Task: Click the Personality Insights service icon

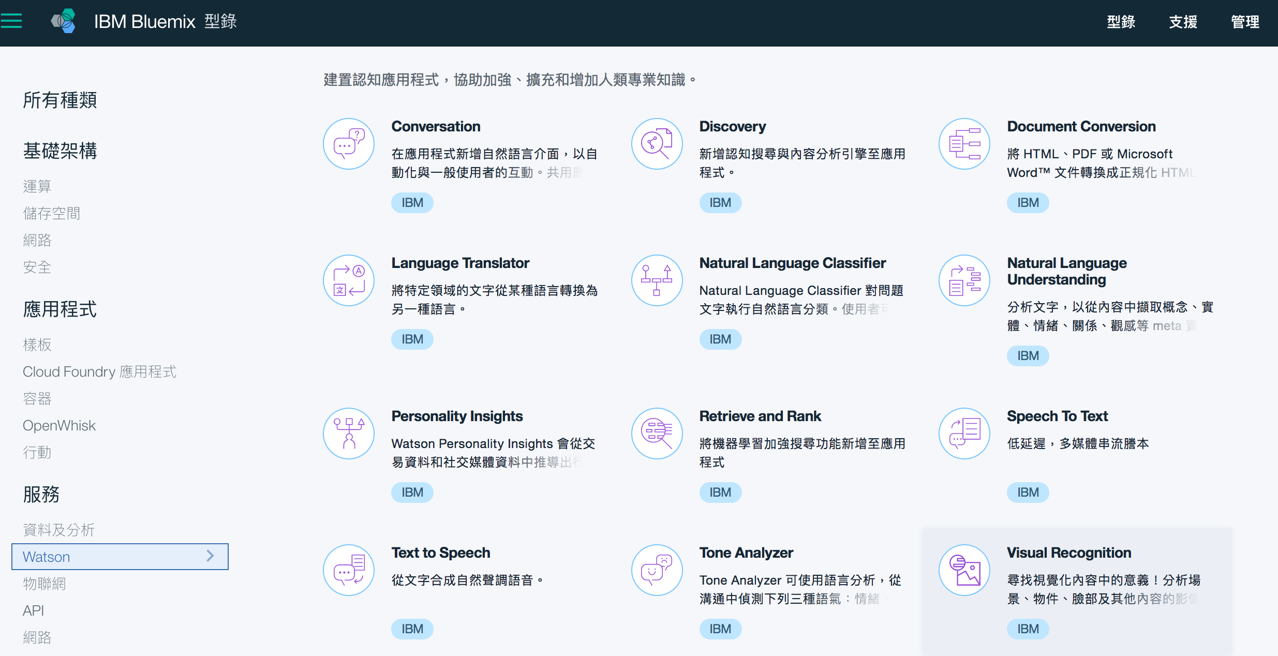Action: [349, 434]
